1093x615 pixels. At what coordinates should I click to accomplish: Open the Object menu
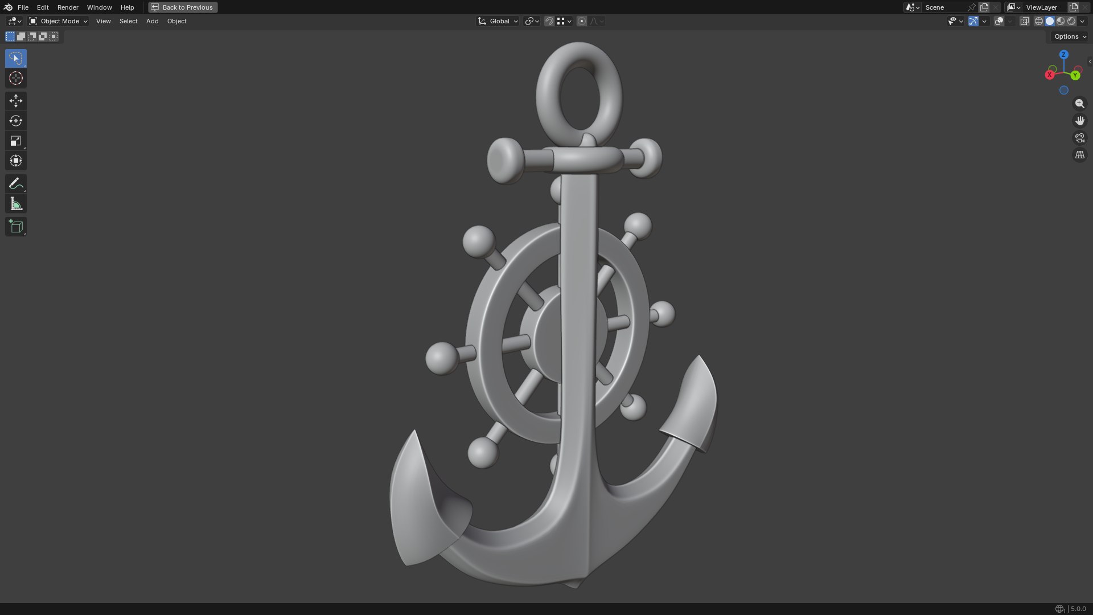(x=176, y=21)
